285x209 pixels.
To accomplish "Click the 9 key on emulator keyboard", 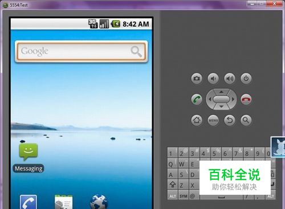I will [259, 153].
